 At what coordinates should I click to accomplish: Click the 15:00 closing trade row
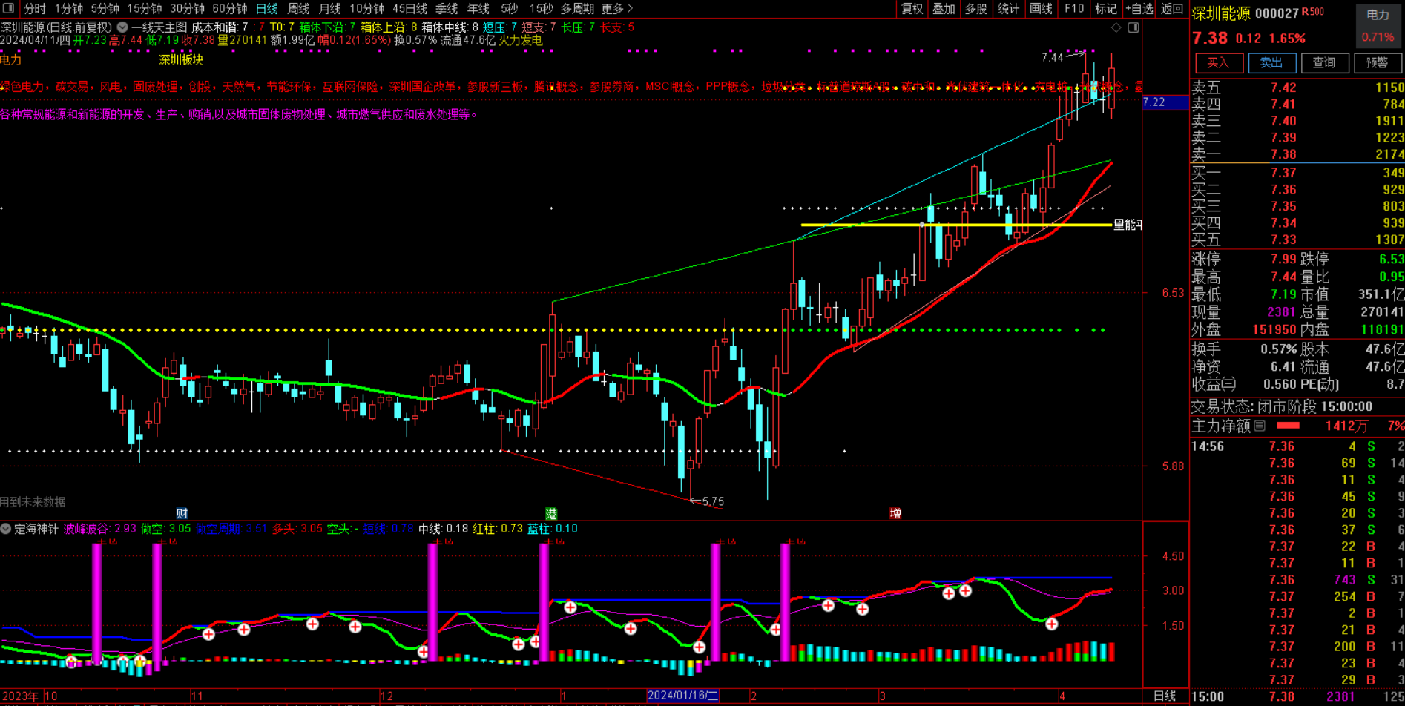(1297, 696)
